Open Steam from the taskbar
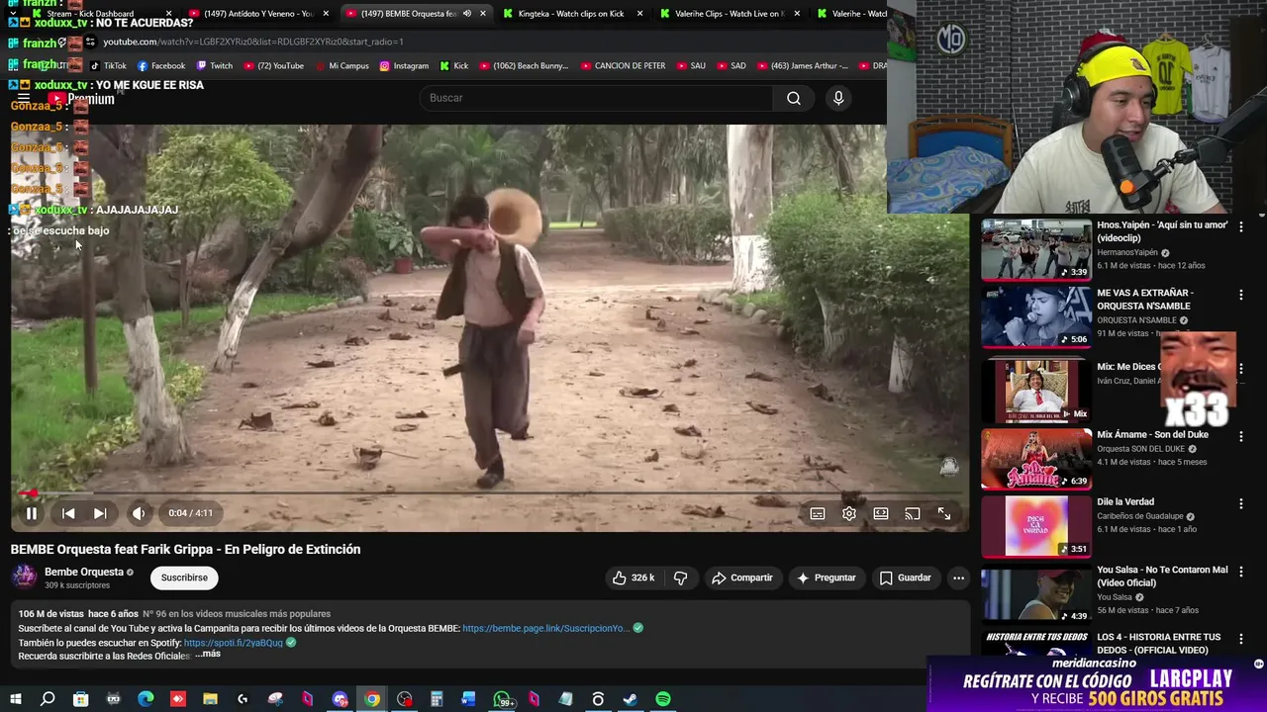This screenshot has height=712, width=1267. point(630,699)
